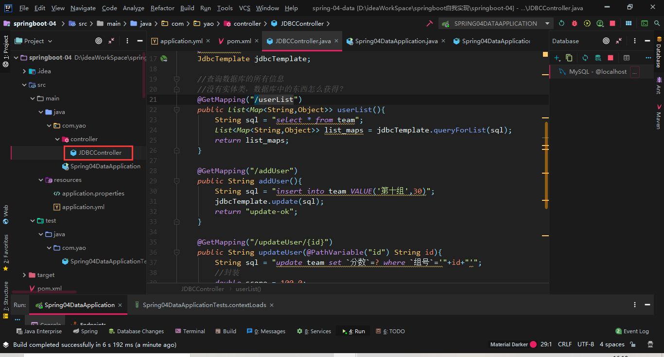Rerun Spring04DataApplication with the green rerun icon

tap(562, 23)
